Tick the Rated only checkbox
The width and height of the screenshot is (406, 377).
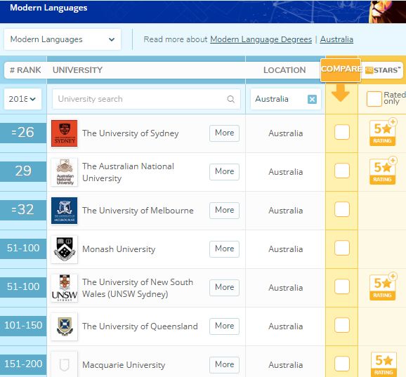point(374,98)
